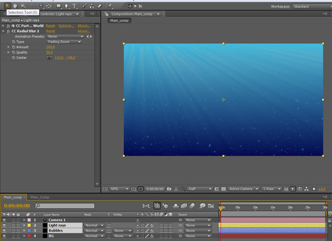
Task: Open the Half resolution dropdown
Action: [199, 189]
